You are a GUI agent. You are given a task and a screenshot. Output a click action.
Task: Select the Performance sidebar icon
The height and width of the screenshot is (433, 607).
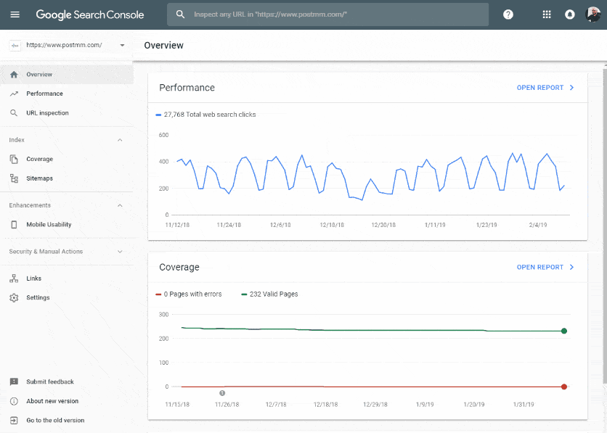pos(15,93)
